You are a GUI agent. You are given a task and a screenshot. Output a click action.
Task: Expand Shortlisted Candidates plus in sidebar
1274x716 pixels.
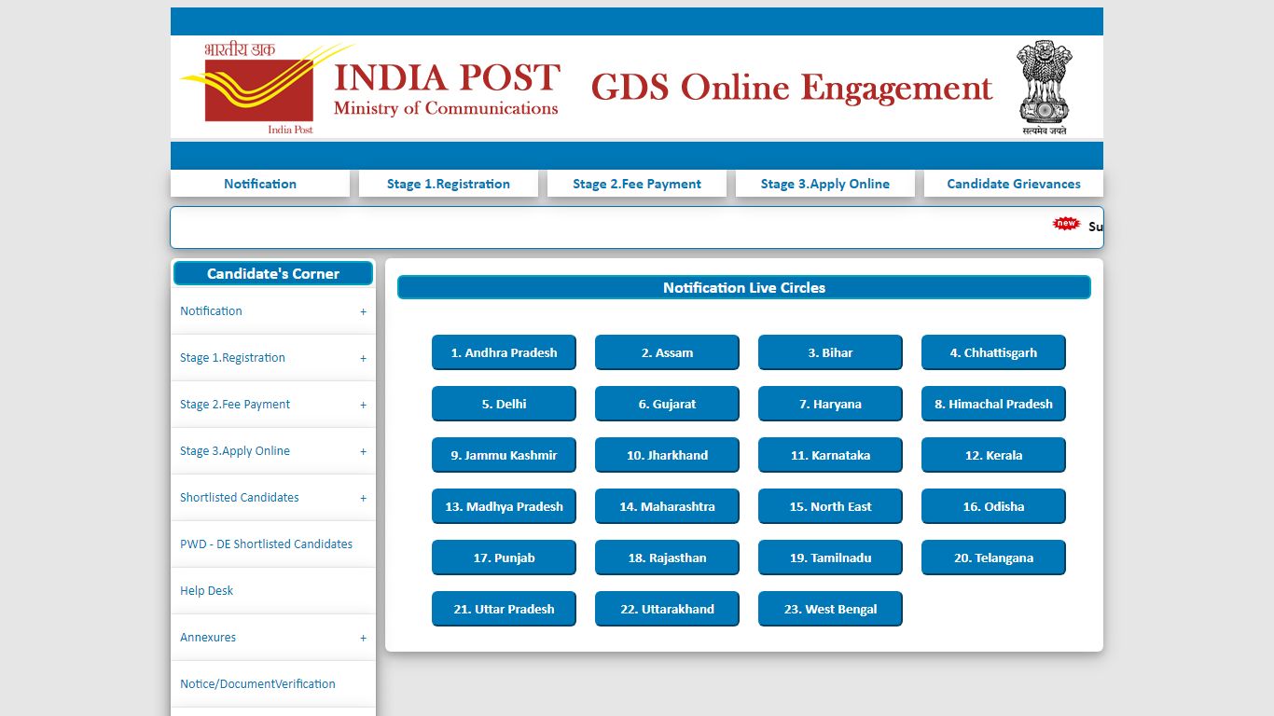click(x=364, y=499)
